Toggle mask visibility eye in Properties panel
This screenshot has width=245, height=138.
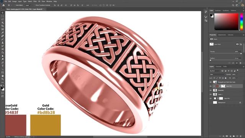point(237,63)
